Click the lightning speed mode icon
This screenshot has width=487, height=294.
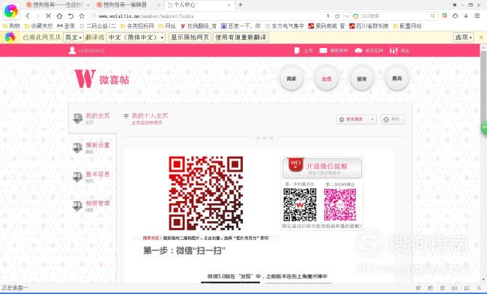point(328,16)
